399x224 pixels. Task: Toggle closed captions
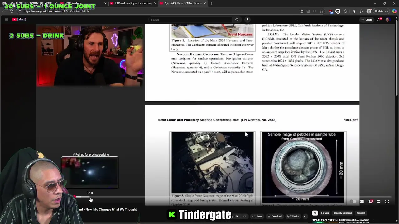362,202
